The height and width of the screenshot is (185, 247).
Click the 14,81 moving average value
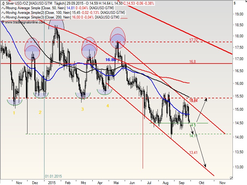pos(70,8)
